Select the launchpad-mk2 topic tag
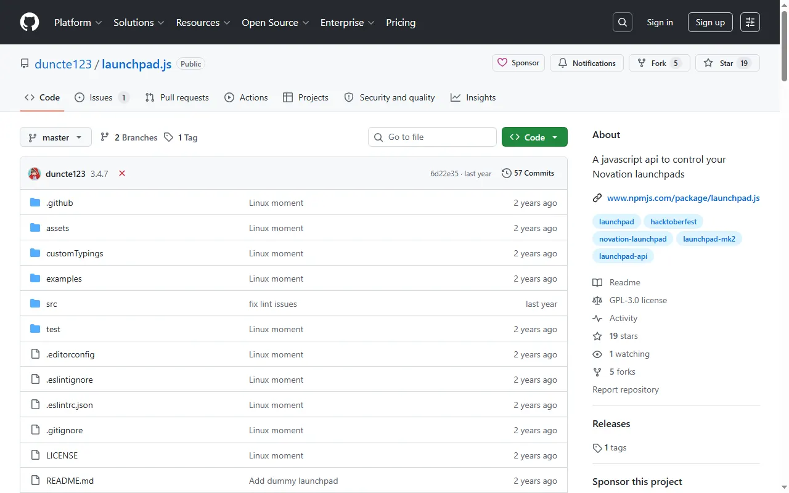This screenshot has height=493, width=789. coord(709,238)
